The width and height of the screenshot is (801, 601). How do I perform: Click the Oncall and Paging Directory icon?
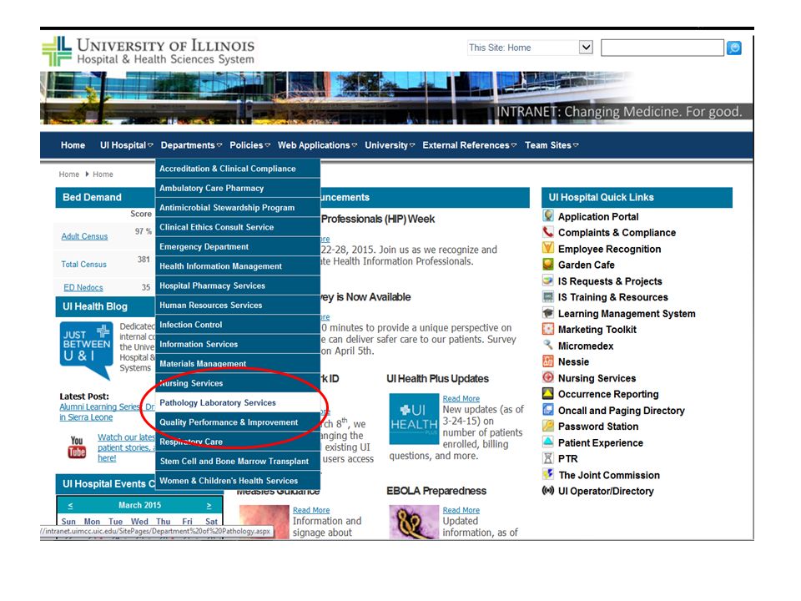pyautogui.click(x=548, y=410)
